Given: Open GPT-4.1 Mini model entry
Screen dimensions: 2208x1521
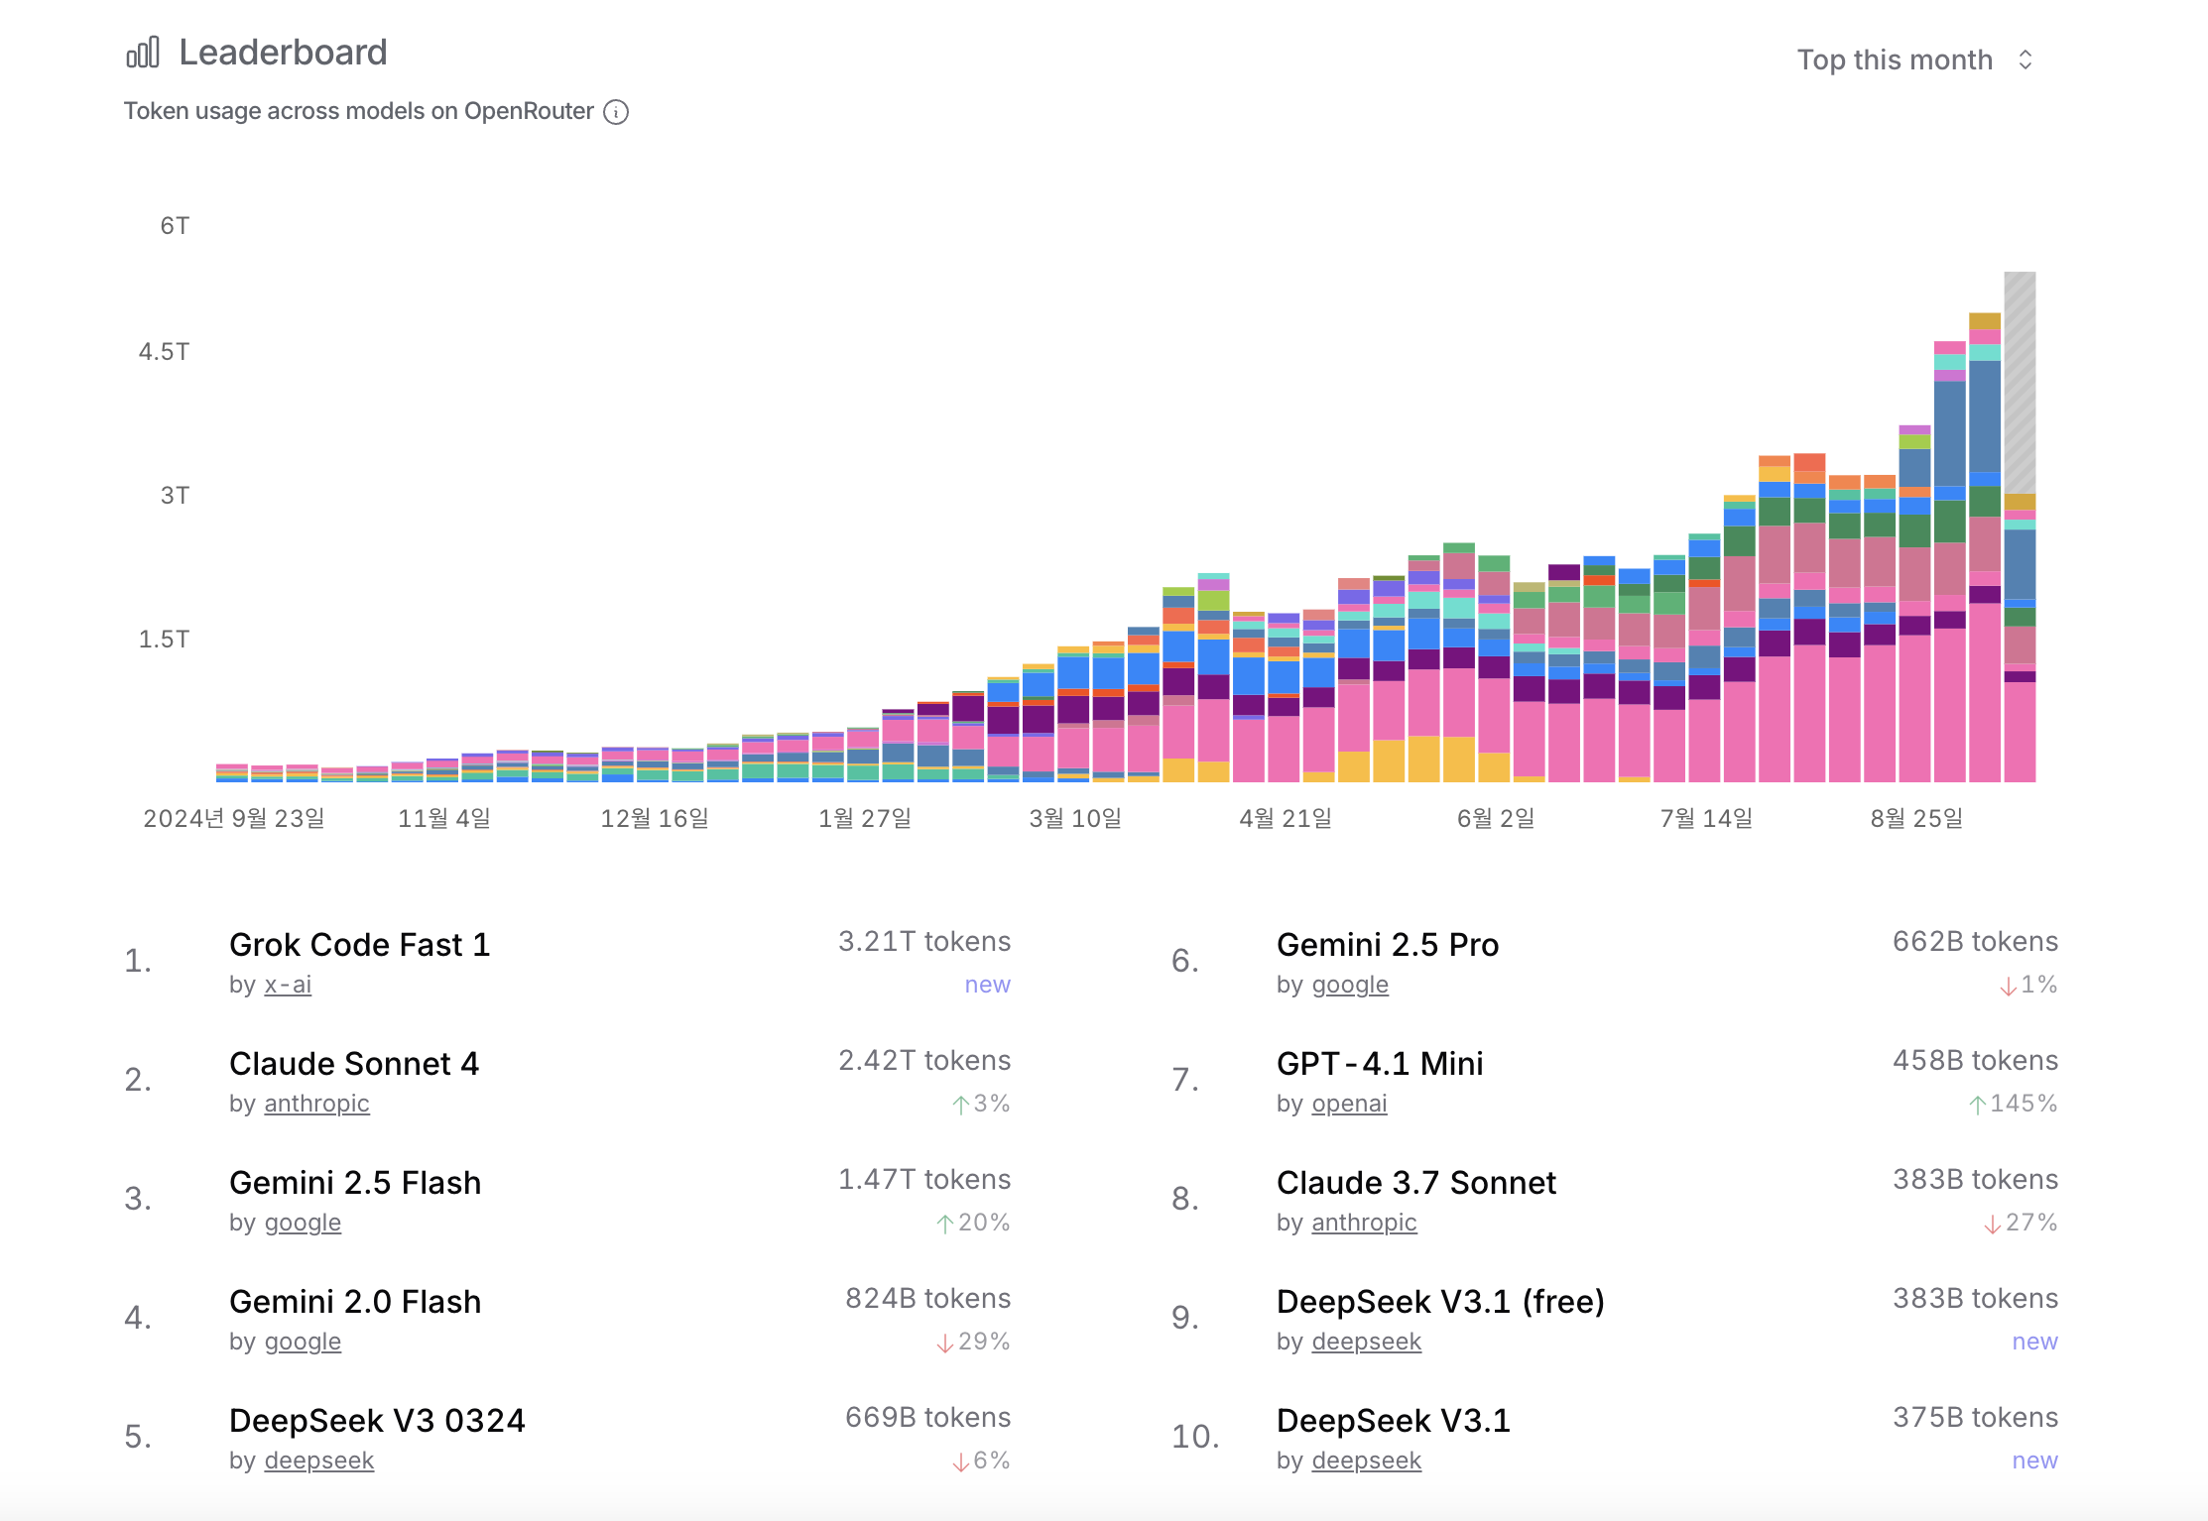Looking at the screenshot, I should coord(1379,1064).
